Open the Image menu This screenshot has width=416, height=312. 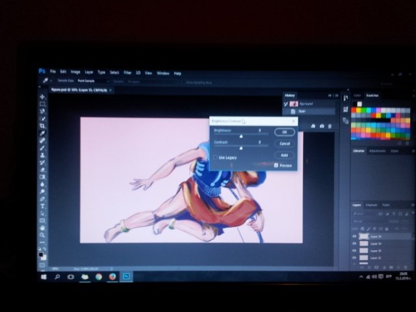[x=75, y=72]
